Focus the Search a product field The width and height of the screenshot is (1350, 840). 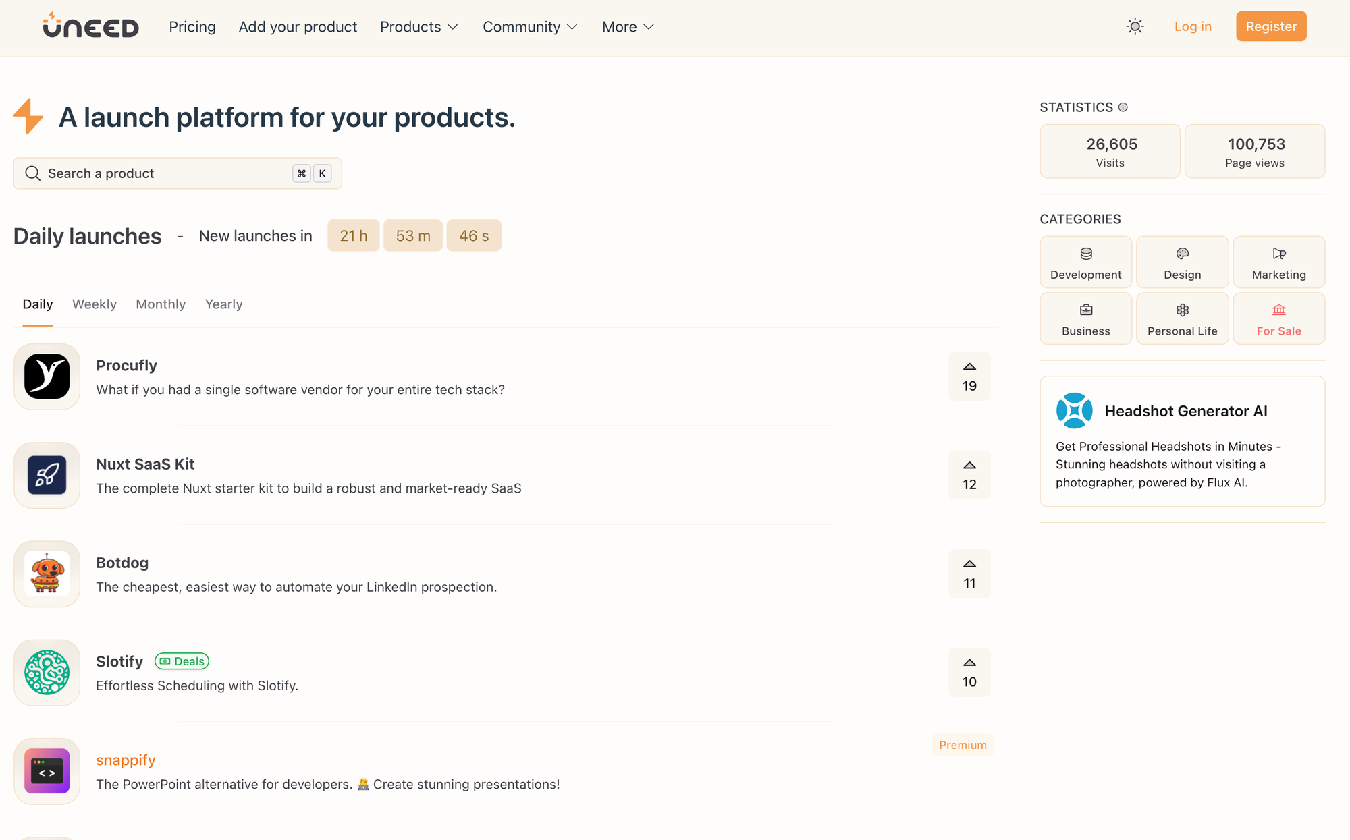[x=178, y=173]
